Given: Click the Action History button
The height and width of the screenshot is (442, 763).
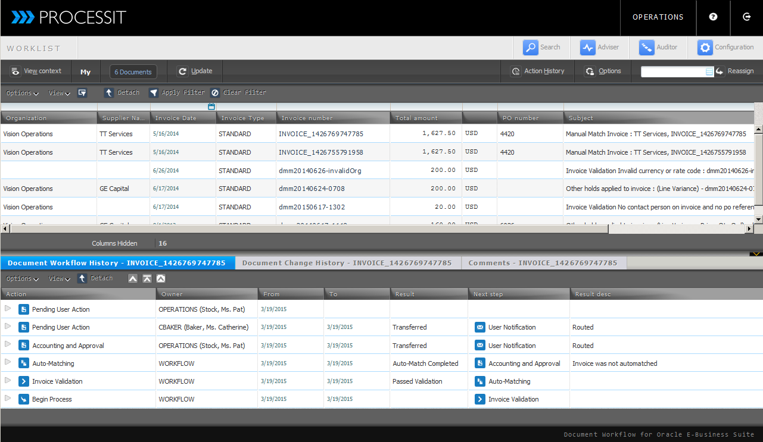Looking at the screenshot, I should point(537,71).
